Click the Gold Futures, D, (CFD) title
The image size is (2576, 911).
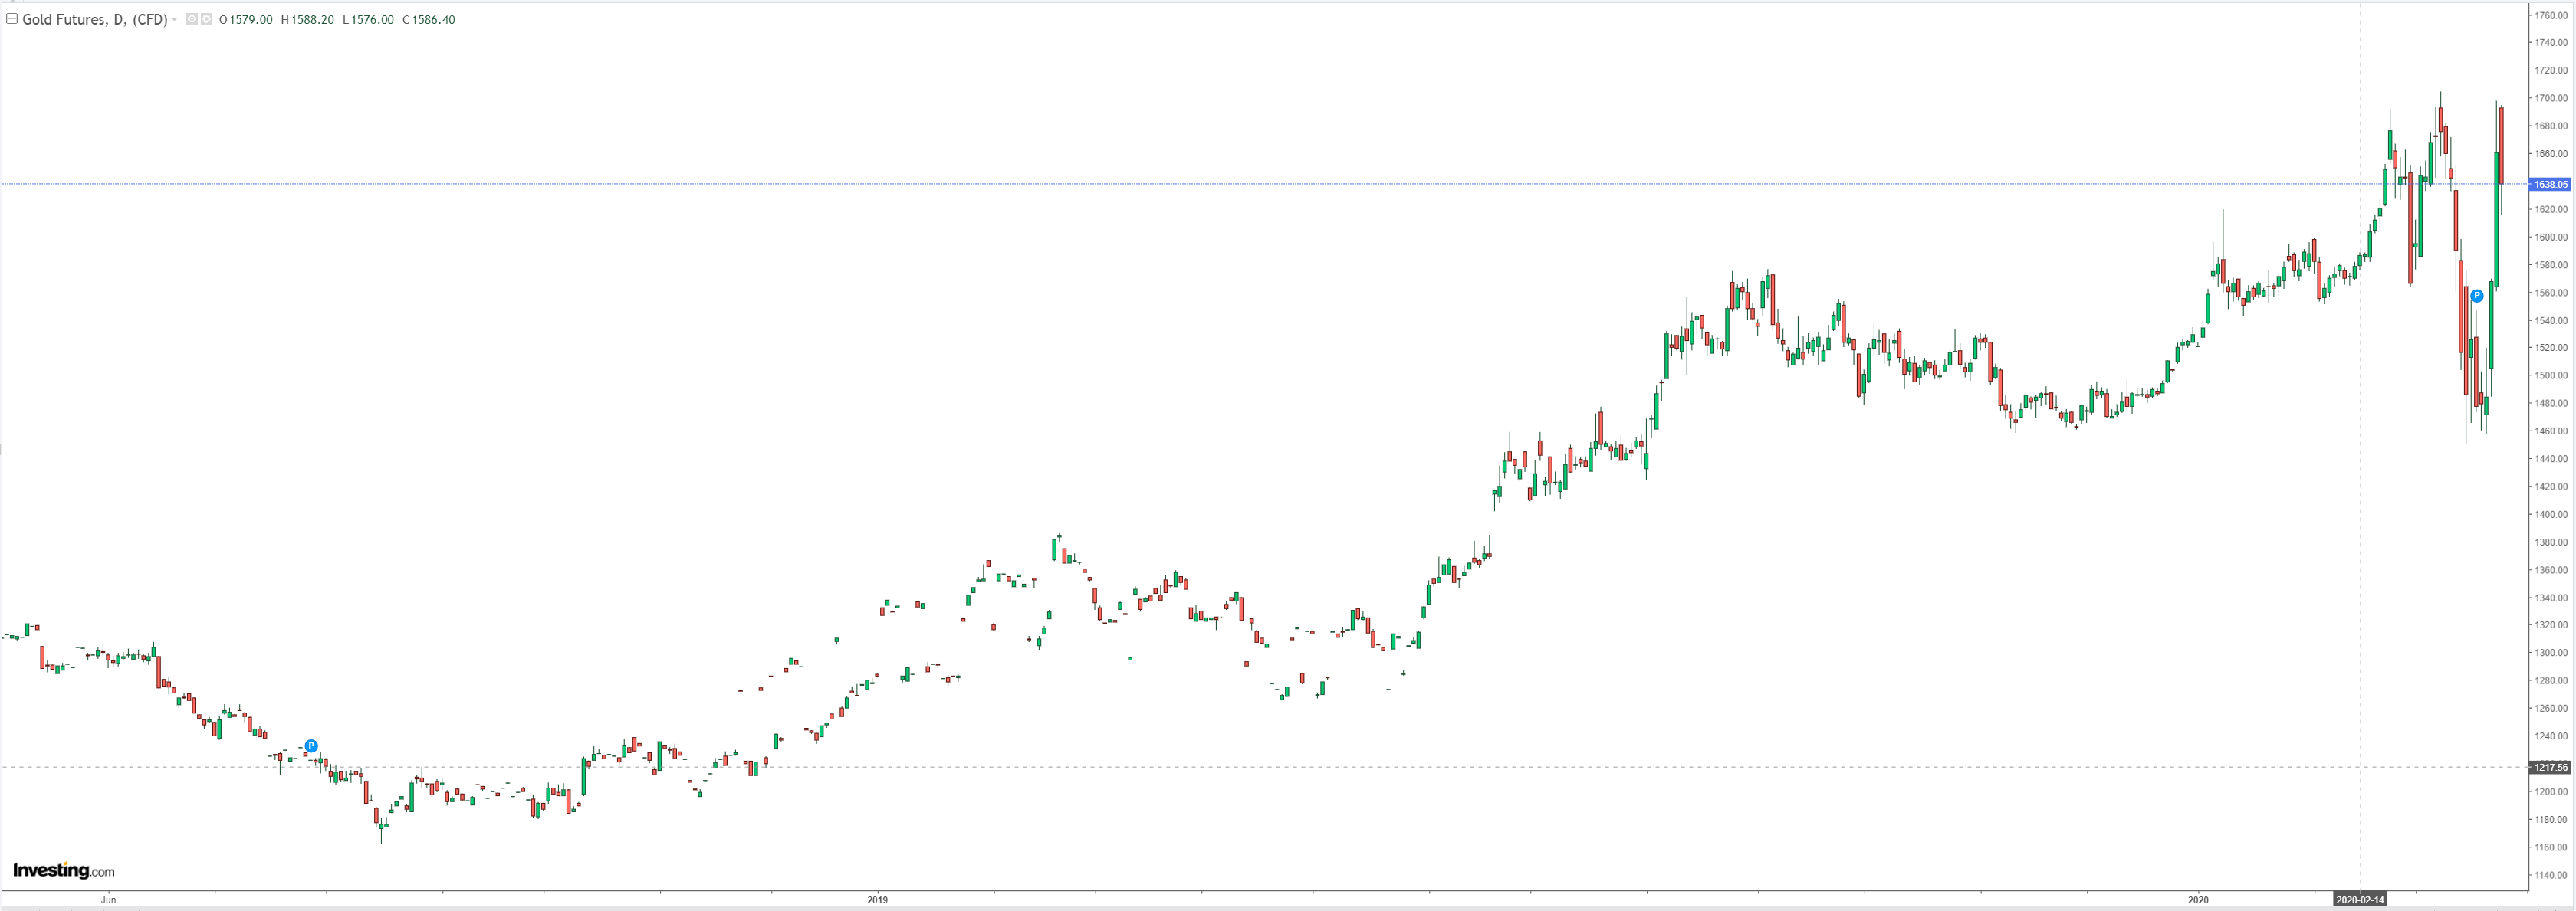(94, 19)
